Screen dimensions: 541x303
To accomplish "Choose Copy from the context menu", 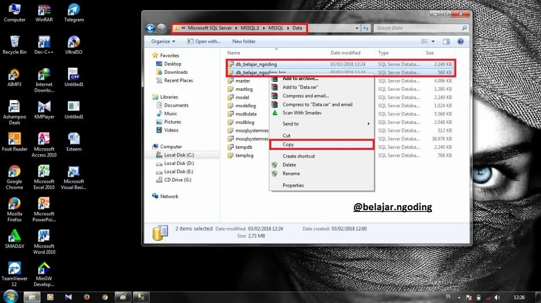I will [322, 144].
